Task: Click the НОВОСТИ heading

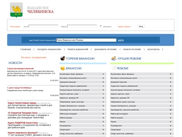Action: point(15,63)
